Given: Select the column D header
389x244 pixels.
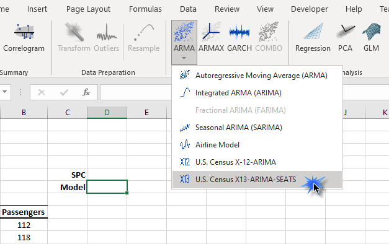Looking at the screenshot, I should (x=107, y=113).
